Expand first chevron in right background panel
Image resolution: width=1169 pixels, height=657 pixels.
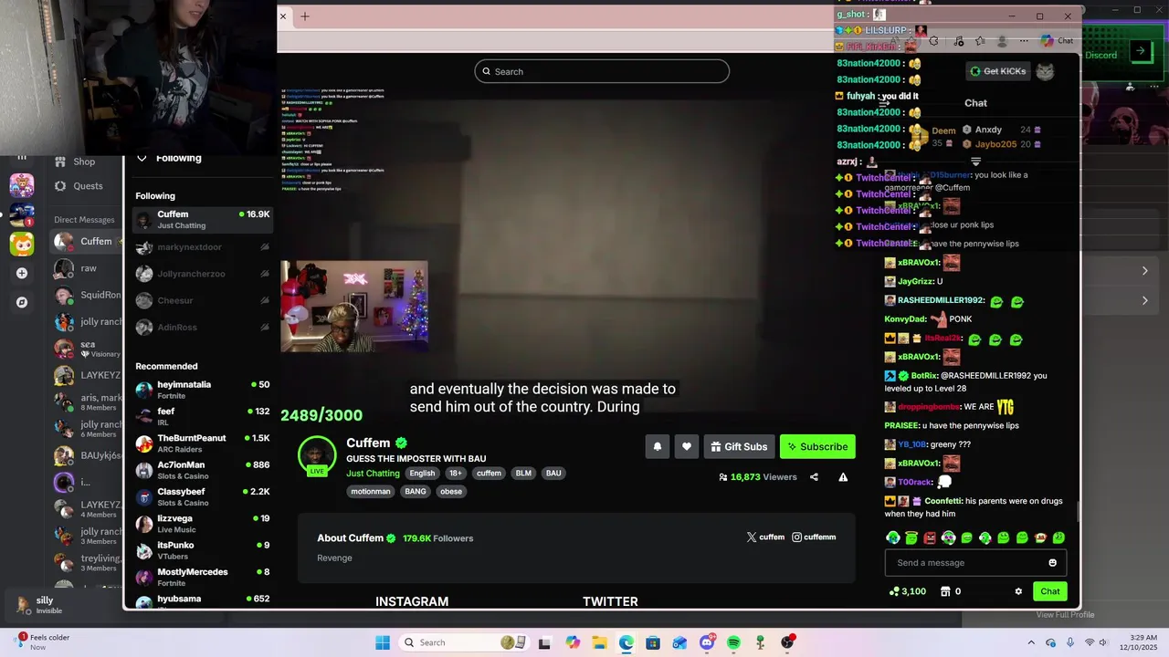point(1144,271)
